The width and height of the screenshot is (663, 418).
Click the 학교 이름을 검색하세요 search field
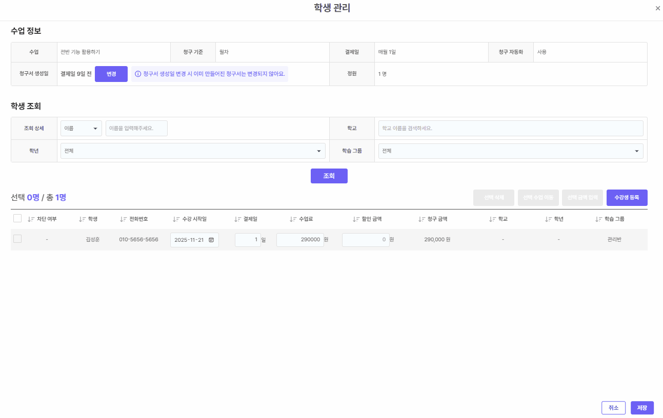point(511,128)
